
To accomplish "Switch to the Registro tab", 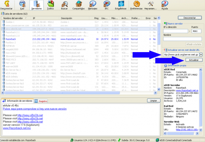I will pyautogui.click(x=41, y=101).
